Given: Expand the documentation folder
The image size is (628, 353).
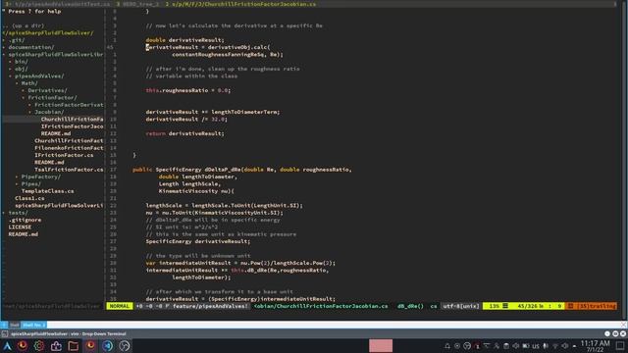Looking at the screenshot, I should 28,47.
